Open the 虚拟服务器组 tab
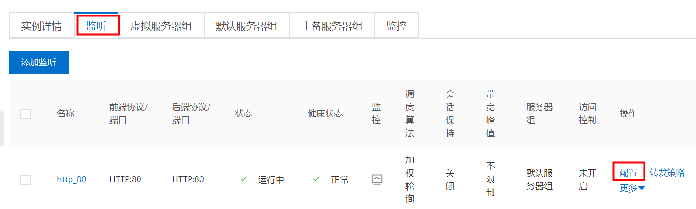This screenshot has width=696, height=209. [161, 26]
